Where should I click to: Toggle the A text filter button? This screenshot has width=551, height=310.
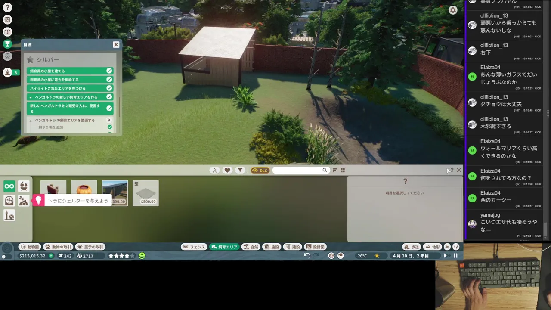(x=214, y=170)
